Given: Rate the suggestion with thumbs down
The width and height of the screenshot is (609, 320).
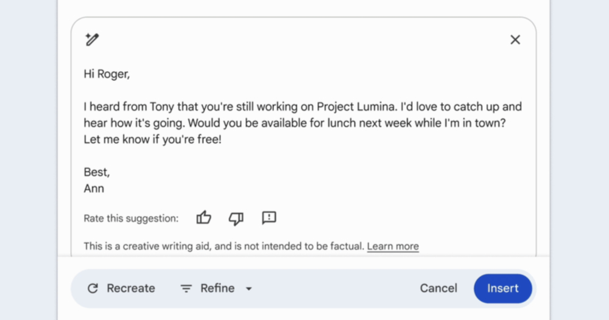Looking at the screenshot, I should (x=236, y=218).
